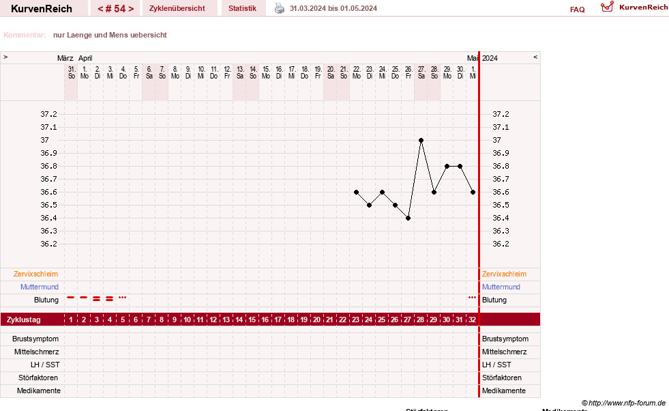Click the comment text 'nur Laenge und Mens uebersicht'
The image size is (669, 411).
point(110,35)
